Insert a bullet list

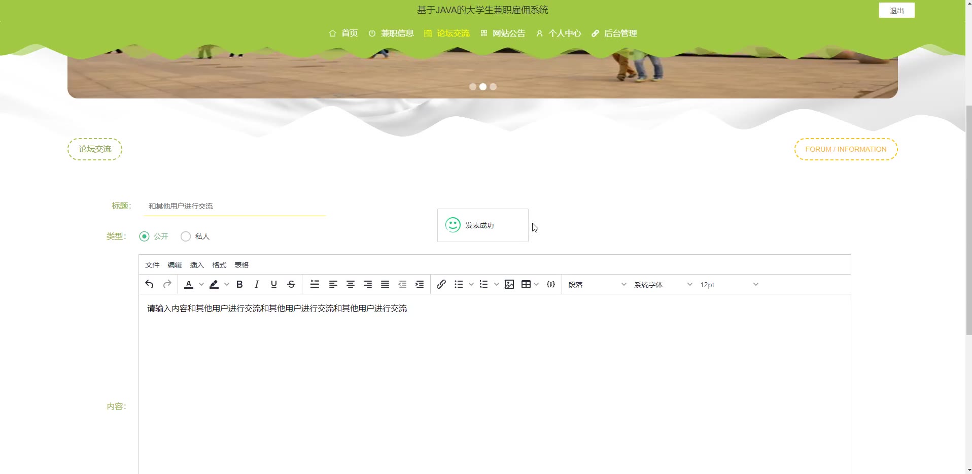point(459,284)
